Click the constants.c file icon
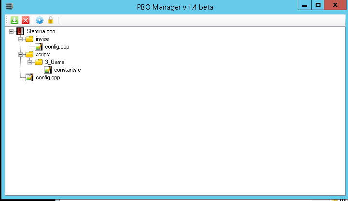This screenshot has width=348, height=201. (x=48, y=70)
